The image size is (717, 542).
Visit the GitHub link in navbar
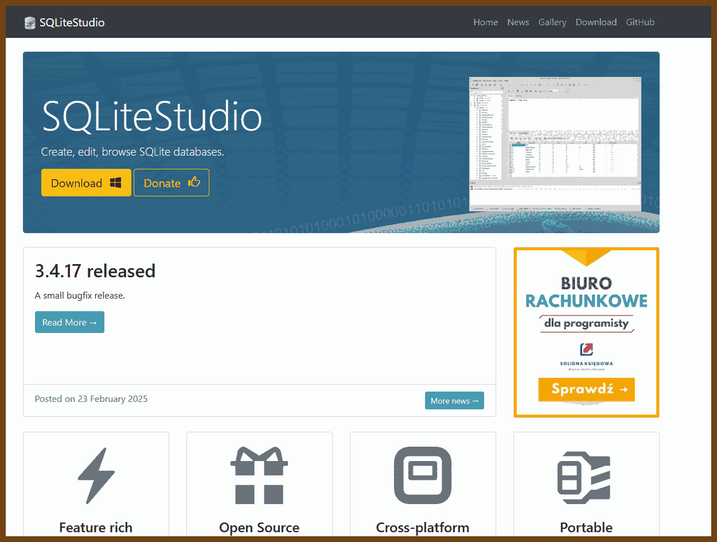640,22
